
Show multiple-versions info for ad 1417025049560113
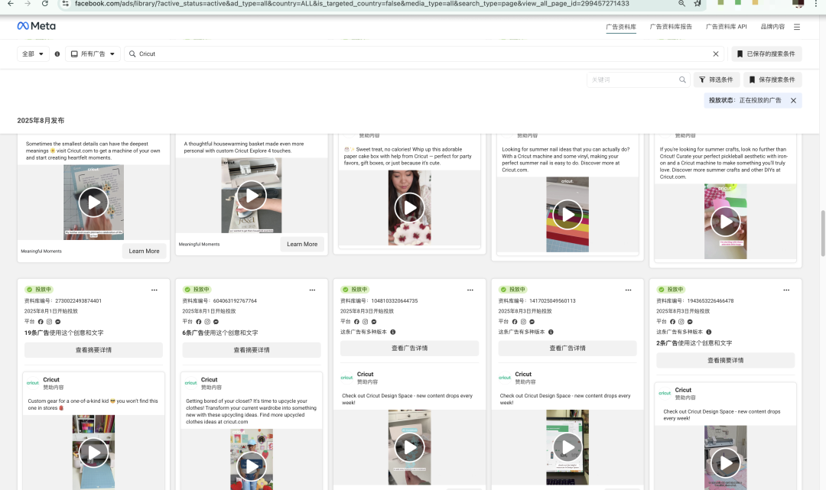551,332
